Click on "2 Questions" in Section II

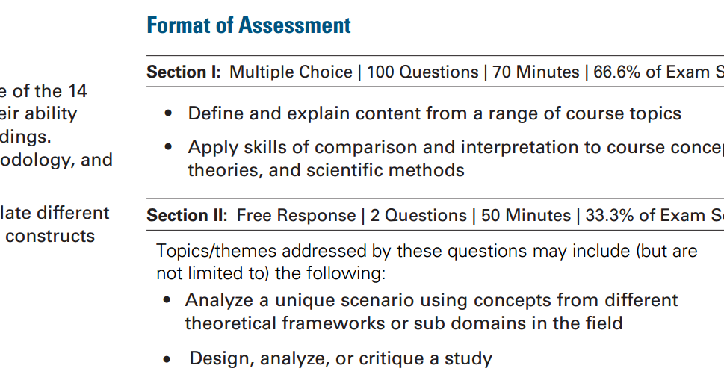(416, 216)
